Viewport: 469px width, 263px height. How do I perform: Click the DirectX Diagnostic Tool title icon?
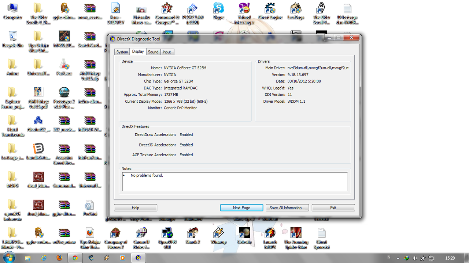pyautogui.click(x=112, y=39)
